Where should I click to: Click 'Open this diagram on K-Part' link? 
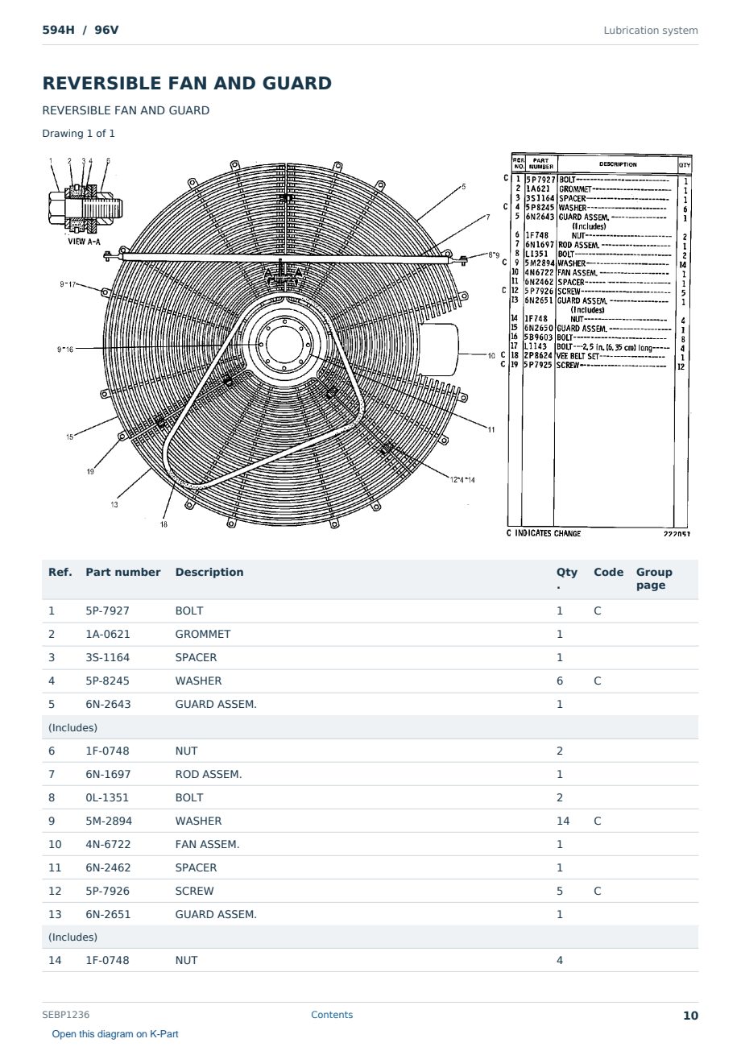click(115, 1034)
